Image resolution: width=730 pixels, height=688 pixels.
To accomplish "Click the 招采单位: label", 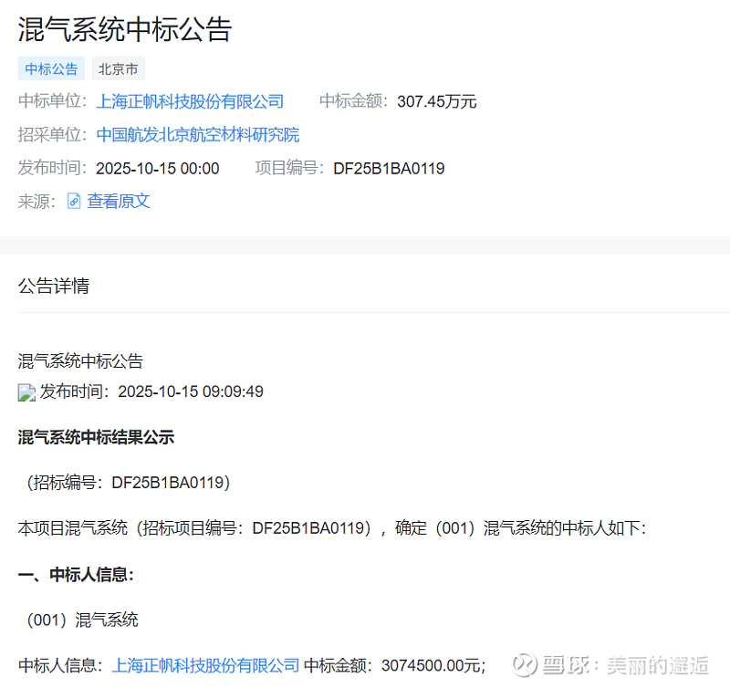I will click(53, 134).
